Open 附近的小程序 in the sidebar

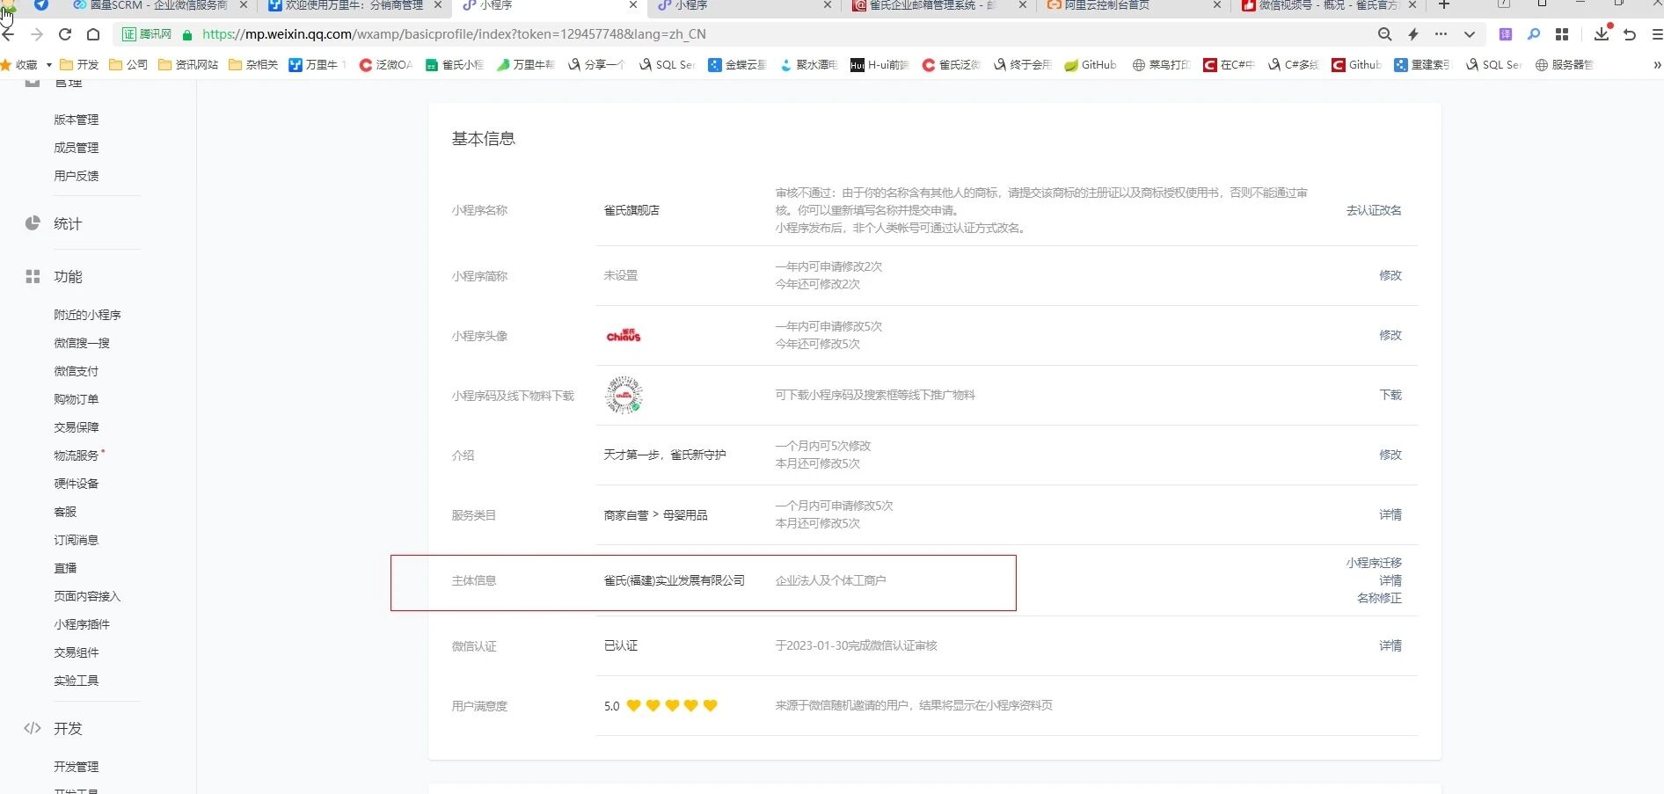pos(87,315)
